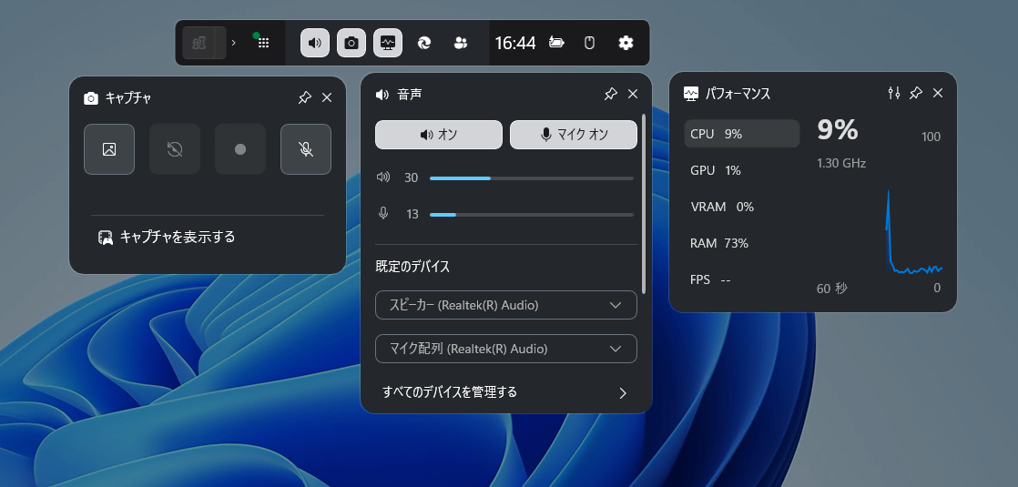Toggle the speaker オン button
This screenshot has height=487, width=1018.
(x=439, y=135)
